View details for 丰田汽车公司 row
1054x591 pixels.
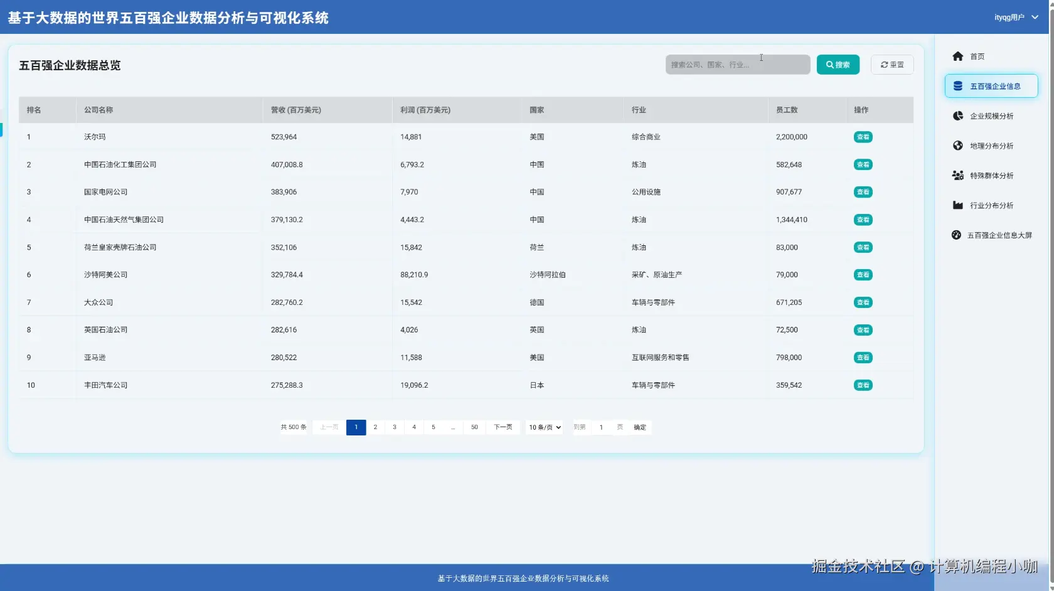click(x=863, y=385)
